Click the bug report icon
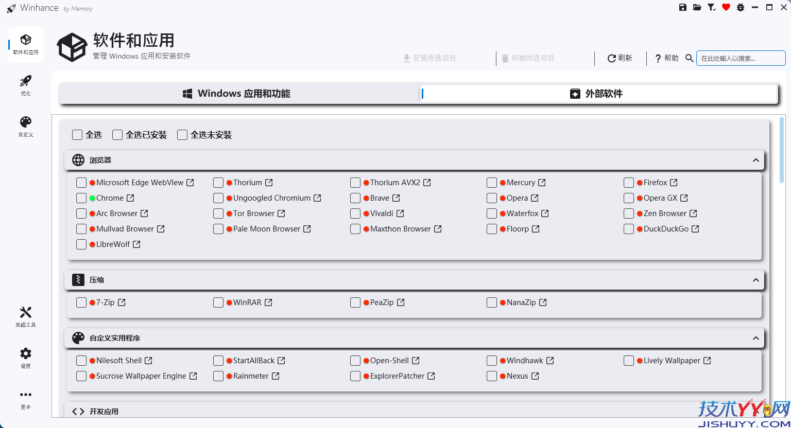The height and width of the screenshot is (428, 791). 741,7
